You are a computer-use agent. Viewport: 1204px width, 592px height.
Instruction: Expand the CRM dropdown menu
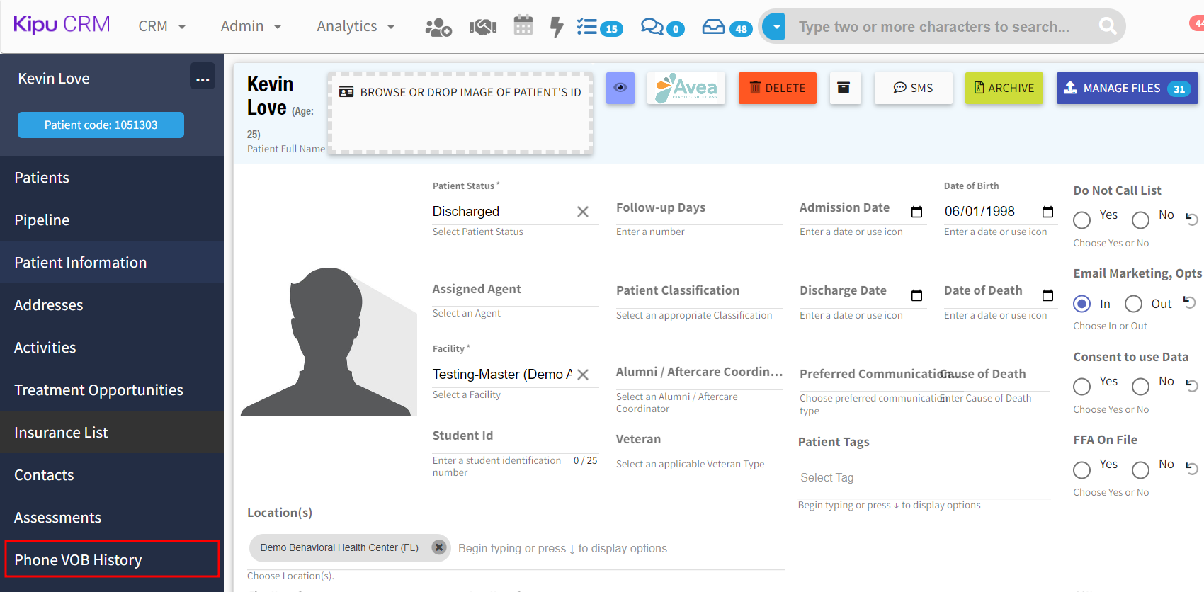pos(162,27)
